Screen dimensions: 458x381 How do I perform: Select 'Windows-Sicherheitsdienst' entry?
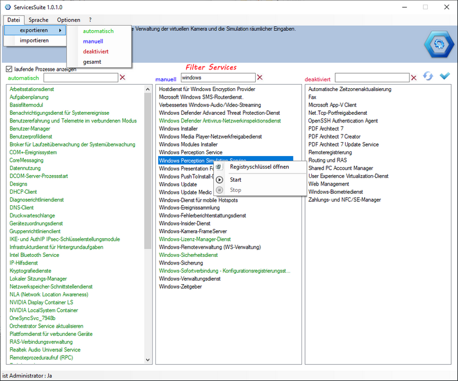(x=188, y=255)
